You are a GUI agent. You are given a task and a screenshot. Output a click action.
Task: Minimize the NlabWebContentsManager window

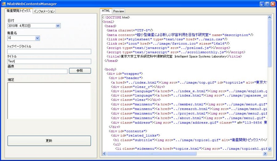262,4
